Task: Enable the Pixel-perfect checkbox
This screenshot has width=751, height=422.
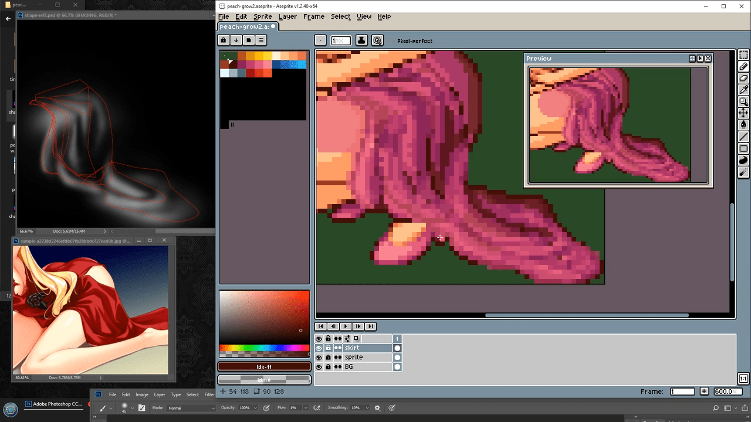Action: [393, 41]
